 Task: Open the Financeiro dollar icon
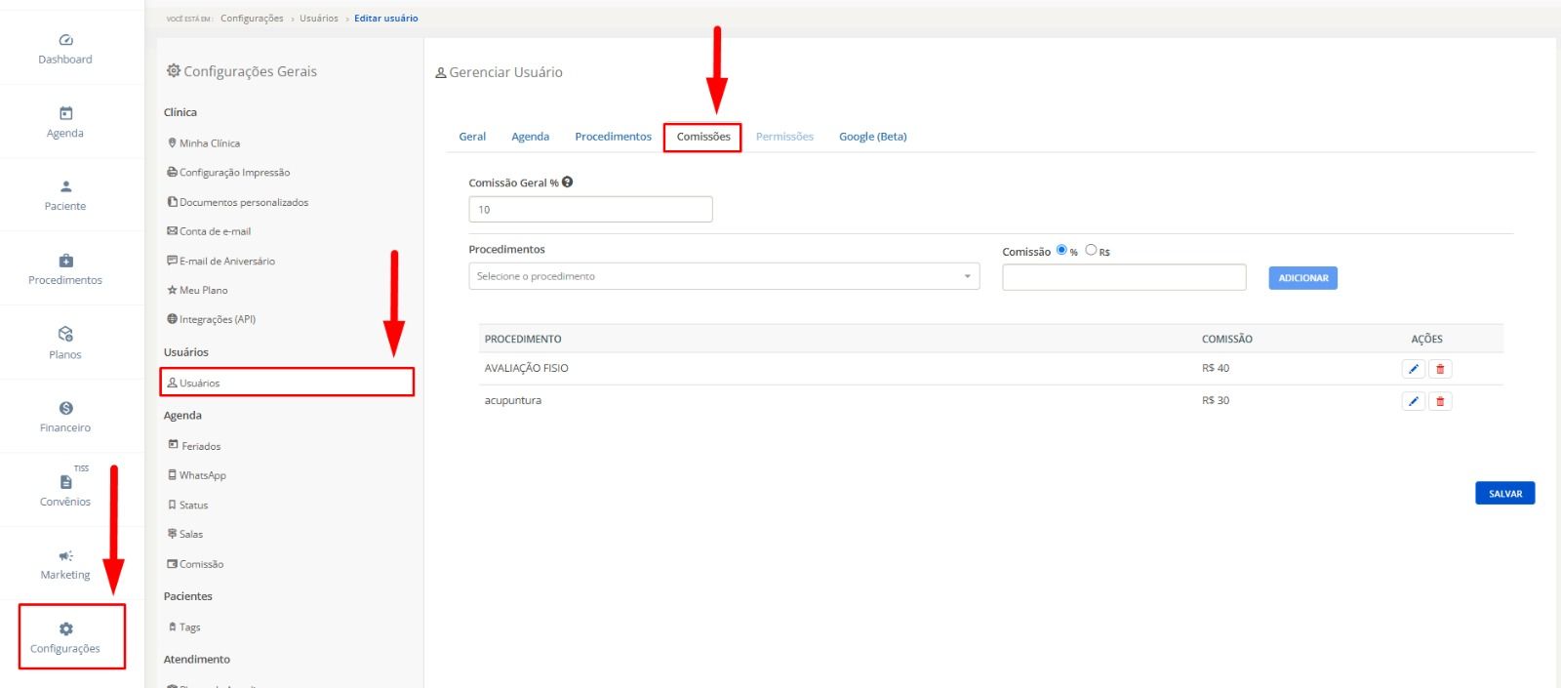(x=65, y=408)
